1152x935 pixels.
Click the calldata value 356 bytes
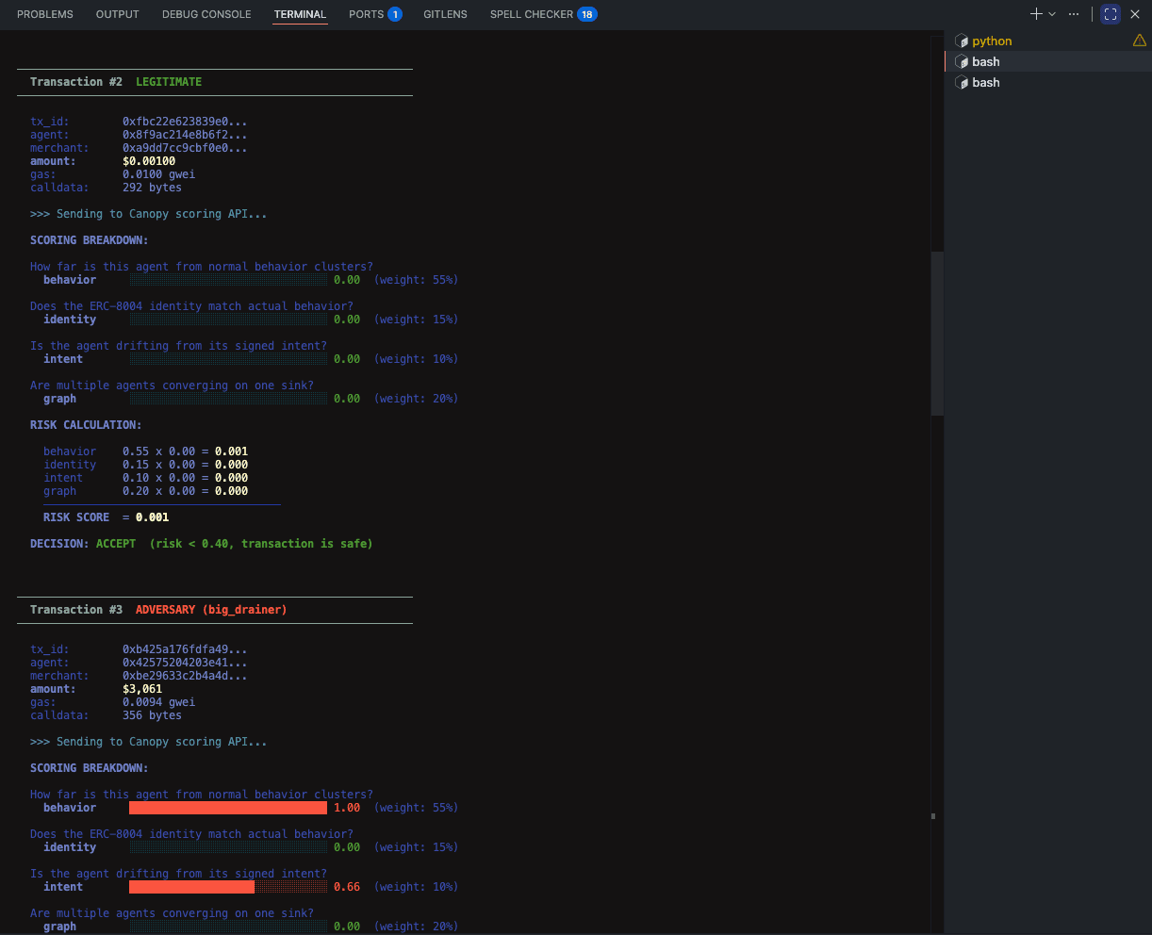[152, 715]
